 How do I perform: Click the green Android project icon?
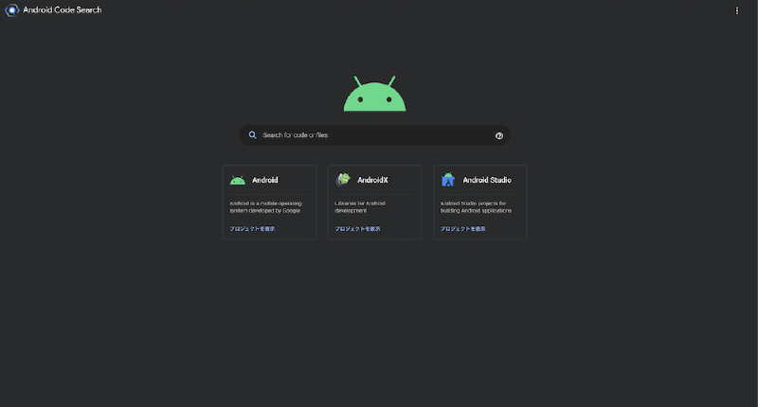point(237,180)
